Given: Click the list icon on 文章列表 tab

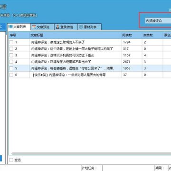Looking at the screenshot, I should click(x=10, y=27).
